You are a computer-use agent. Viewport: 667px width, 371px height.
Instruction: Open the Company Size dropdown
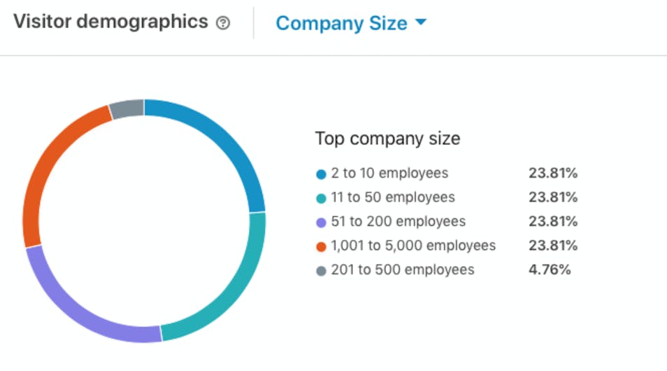341,23
